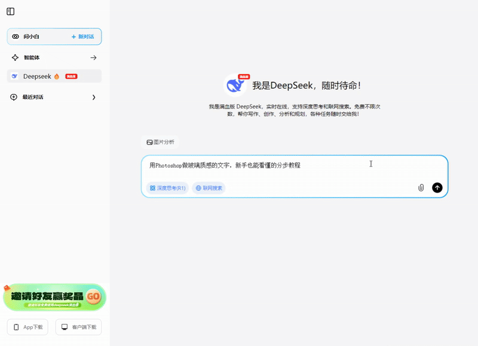Click the 问小白 logo icon
This screenshot has height=346, width=478.
tap(16, 36)
